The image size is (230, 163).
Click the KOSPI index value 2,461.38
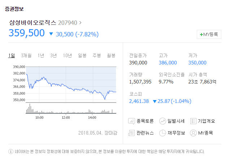(x=139, y=101)
